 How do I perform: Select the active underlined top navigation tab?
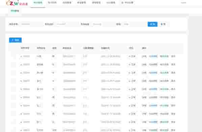pos(38,3)
